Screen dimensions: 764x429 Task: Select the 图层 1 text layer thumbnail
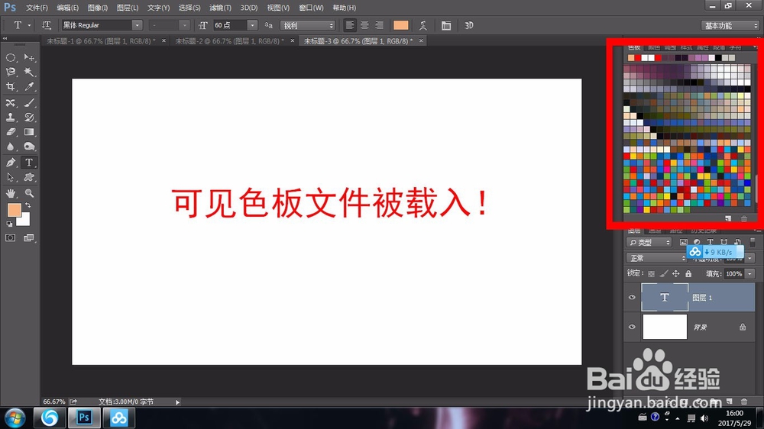[665, 298]
